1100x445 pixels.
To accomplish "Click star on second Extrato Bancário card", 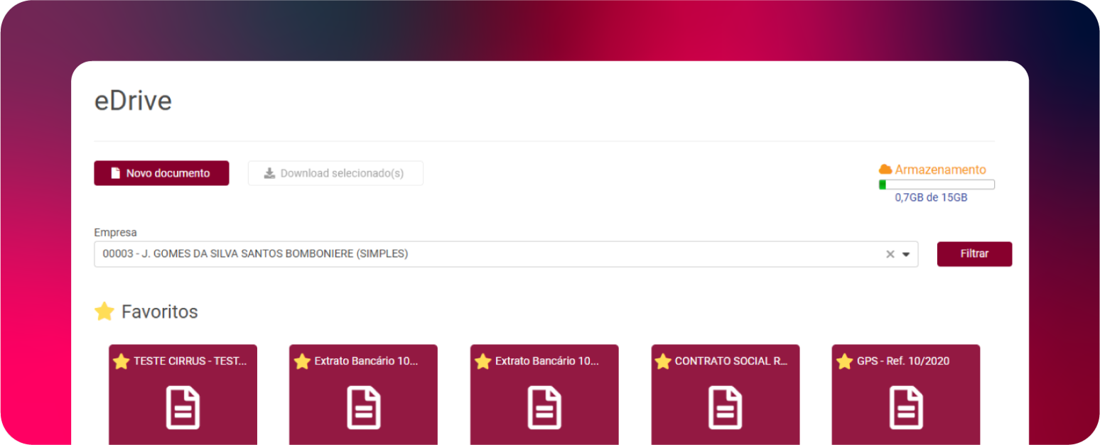I will [482, 361].
